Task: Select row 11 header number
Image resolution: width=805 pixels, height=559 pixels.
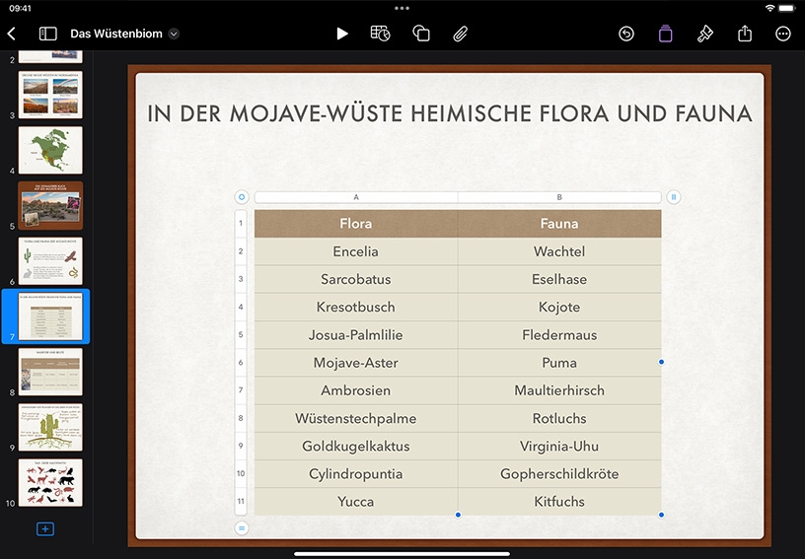Action: pos(241,502)
